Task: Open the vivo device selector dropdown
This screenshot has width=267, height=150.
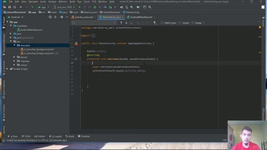Action: click(64, 7)
